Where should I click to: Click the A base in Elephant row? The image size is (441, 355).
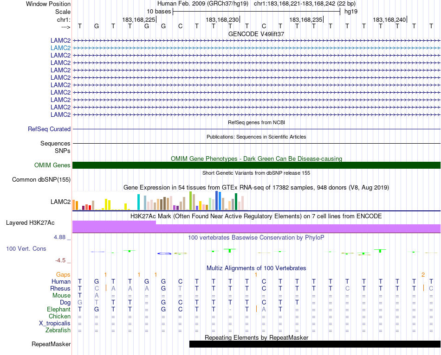coord(264,309)
